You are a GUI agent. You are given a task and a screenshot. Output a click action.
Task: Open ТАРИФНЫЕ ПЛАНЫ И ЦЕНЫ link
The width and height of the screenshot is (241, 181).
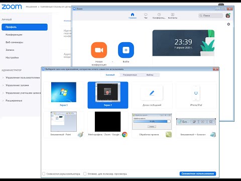[56, 7]
